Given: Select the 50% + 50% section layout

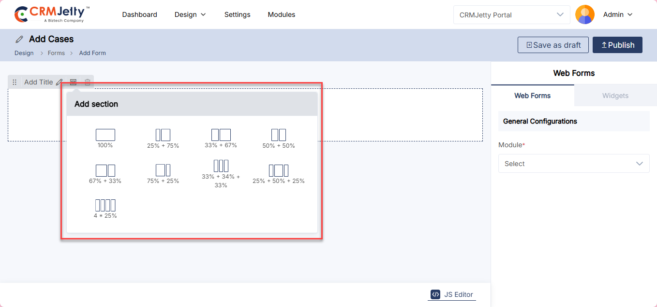Looking at the screenshot, I should (x=279, y=135).
